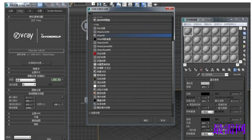This screenshot has height=140, width=252.
Task: Switch to the 公用 tab in render setup
Action: (x=10, y=11)
